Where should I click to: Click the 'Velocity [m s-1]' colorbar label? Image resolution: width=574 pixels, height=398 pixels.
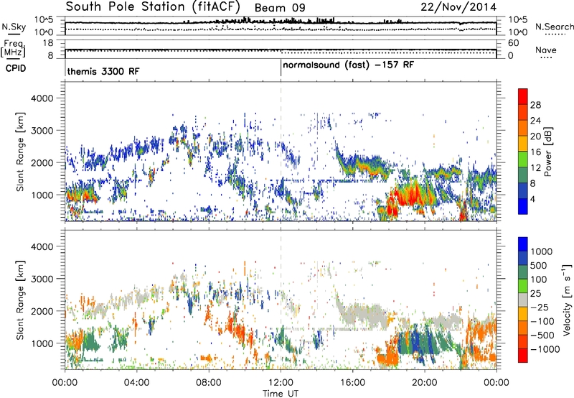click(x=567, y=300)
